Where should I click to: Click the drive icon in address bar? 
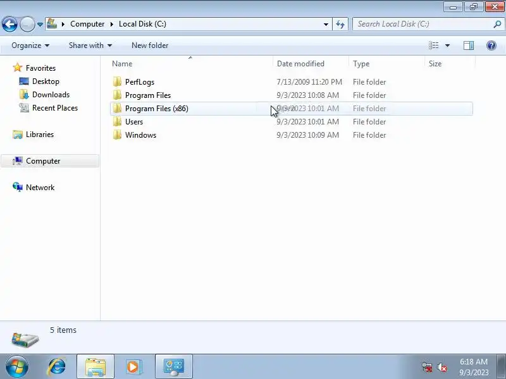click(52, 24)
